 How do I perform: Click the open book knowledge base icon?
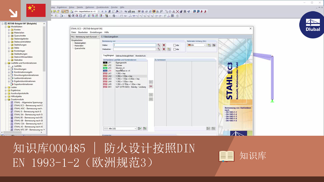226,156
